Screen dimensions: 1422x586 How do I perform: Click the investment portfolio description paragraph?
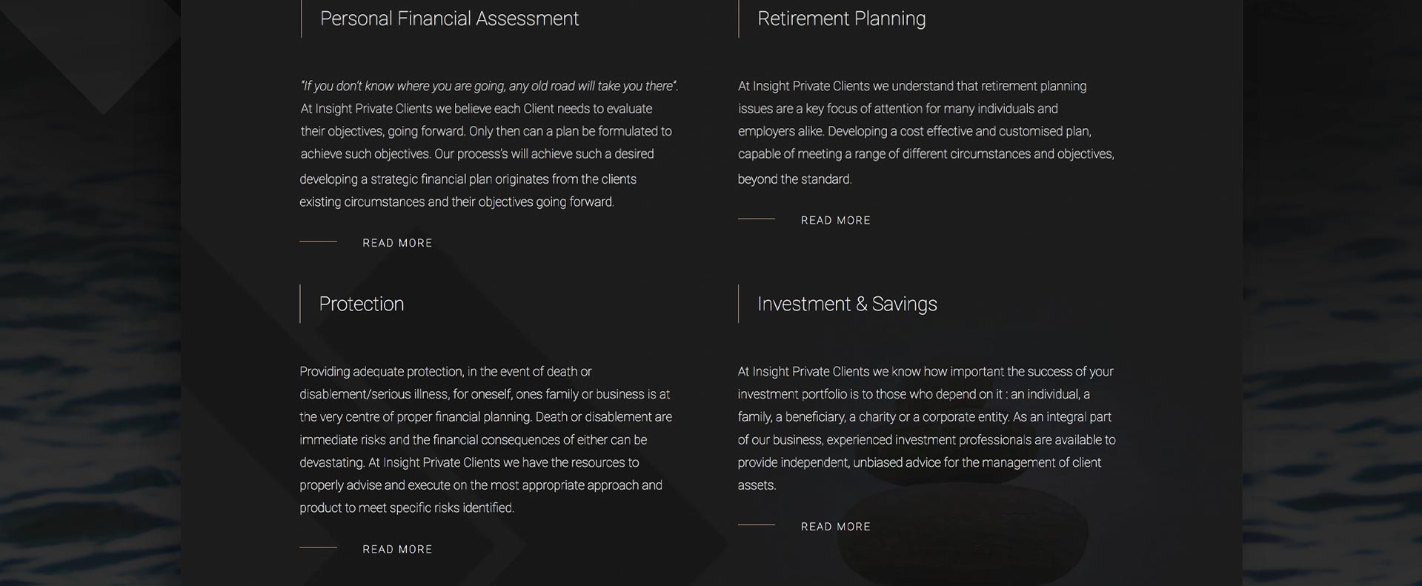point(926,428)
